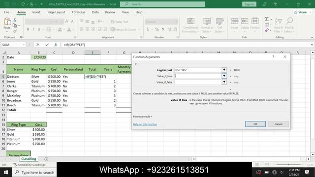Click the Fill Color bucket
Image resolution: width=315 pixels, height=177 pixels.
[x=60, y=29]
